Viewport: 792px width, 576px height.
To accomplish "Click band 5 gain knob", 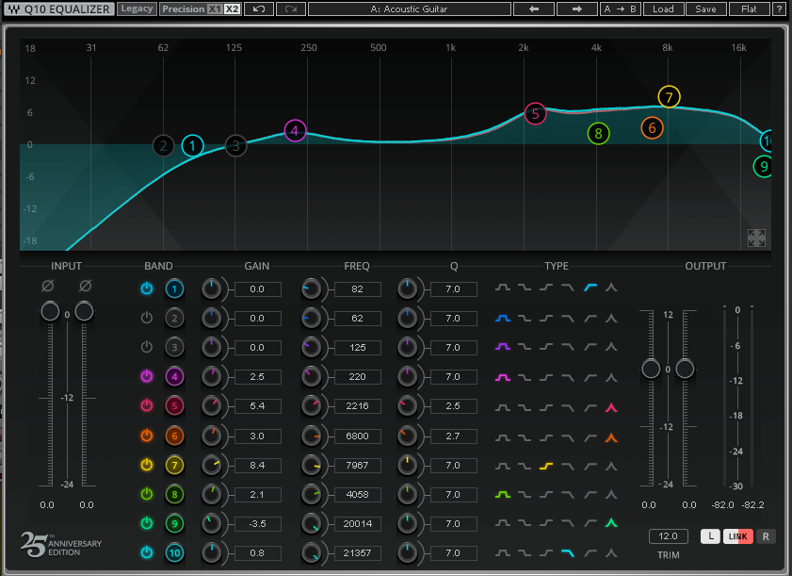I will (212, 406).
